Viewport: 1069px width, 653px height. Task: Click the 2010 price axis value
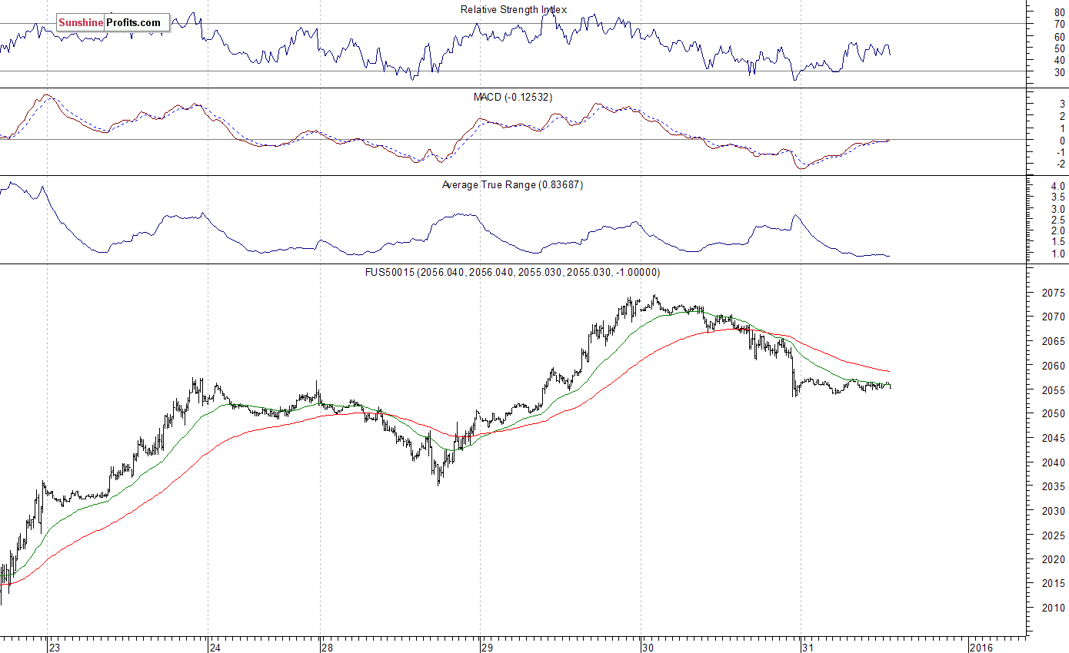tap(1054, 608)
